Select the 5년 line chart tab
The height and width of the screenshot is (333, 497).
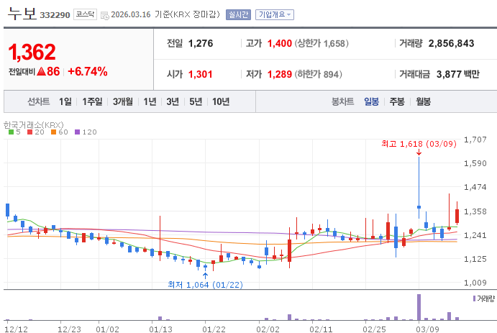[196, 101]
